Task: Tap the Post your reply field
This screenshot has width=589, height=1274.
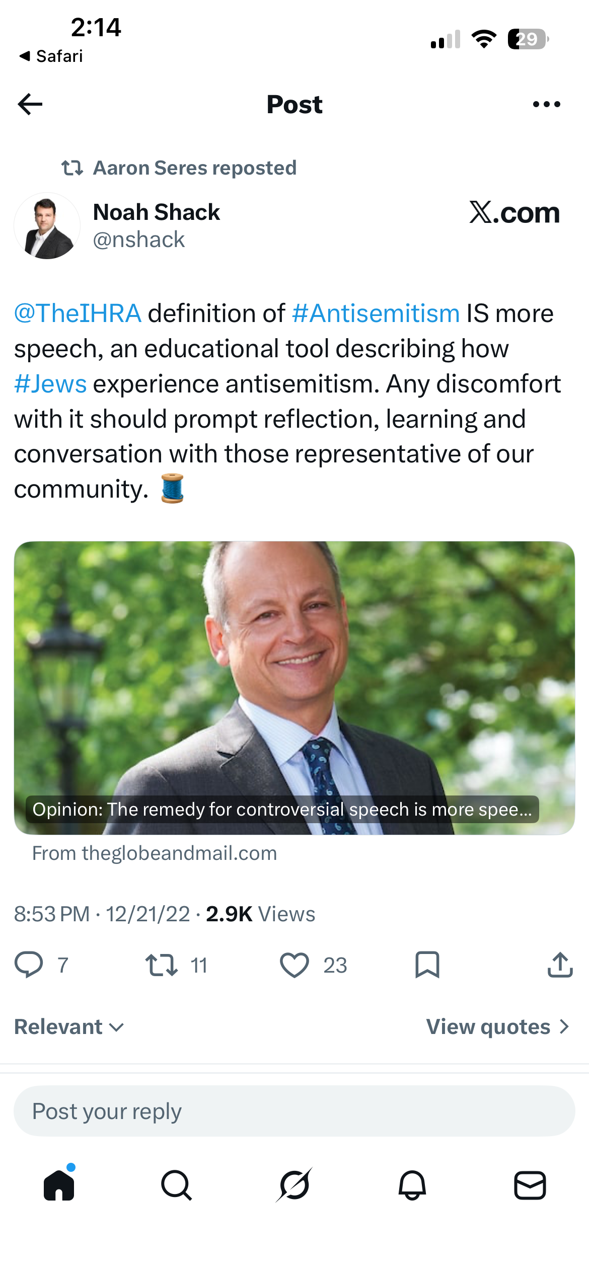Action: (294, 1111)
